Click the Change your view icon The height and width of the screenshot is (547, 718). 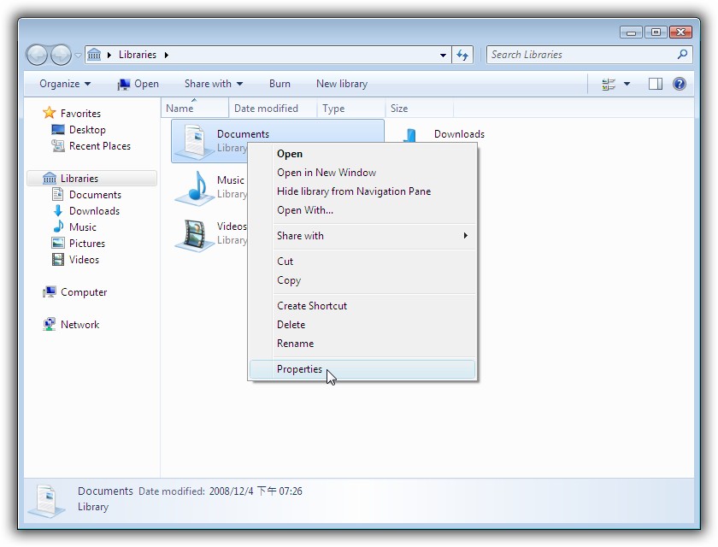608,84
